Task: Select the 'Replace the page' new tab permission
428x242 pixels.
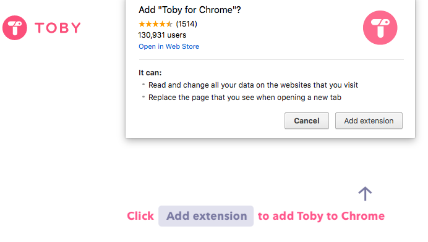Action: coord(245,98)
